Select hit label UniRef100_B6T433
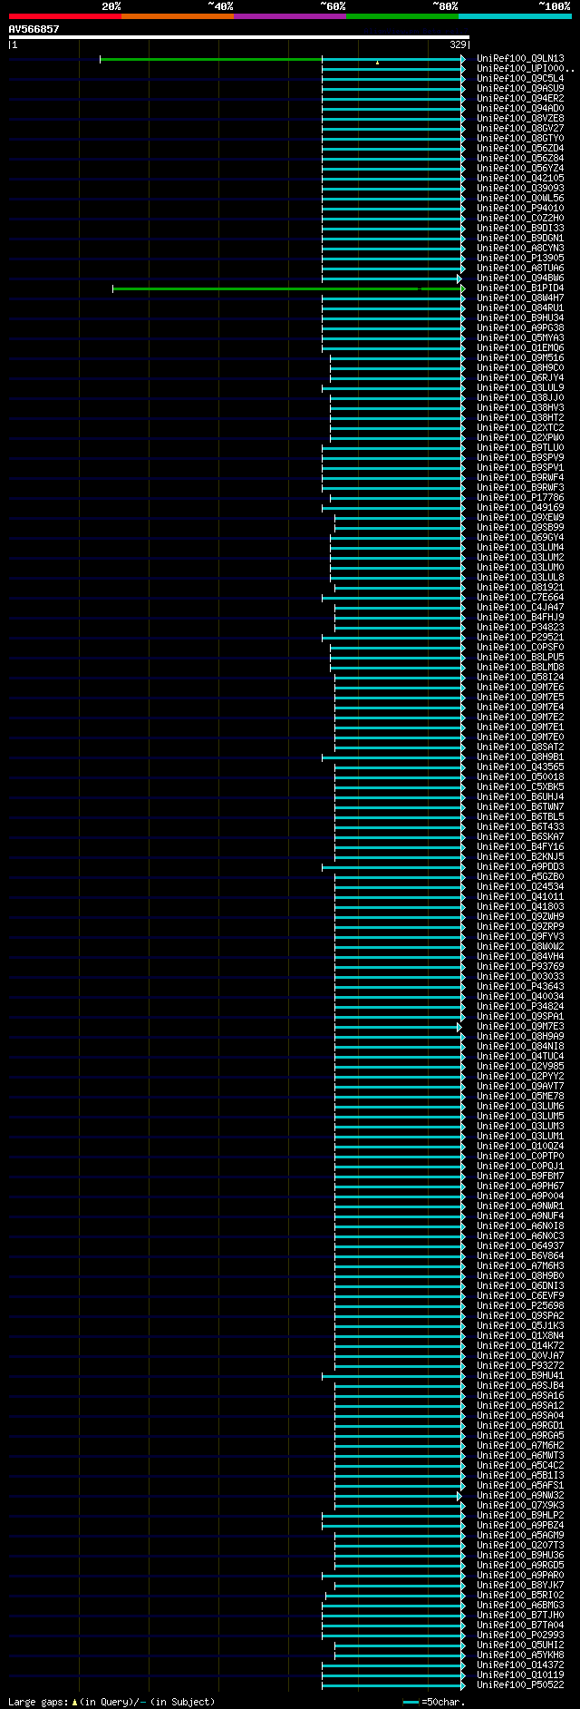 point(520,827)
